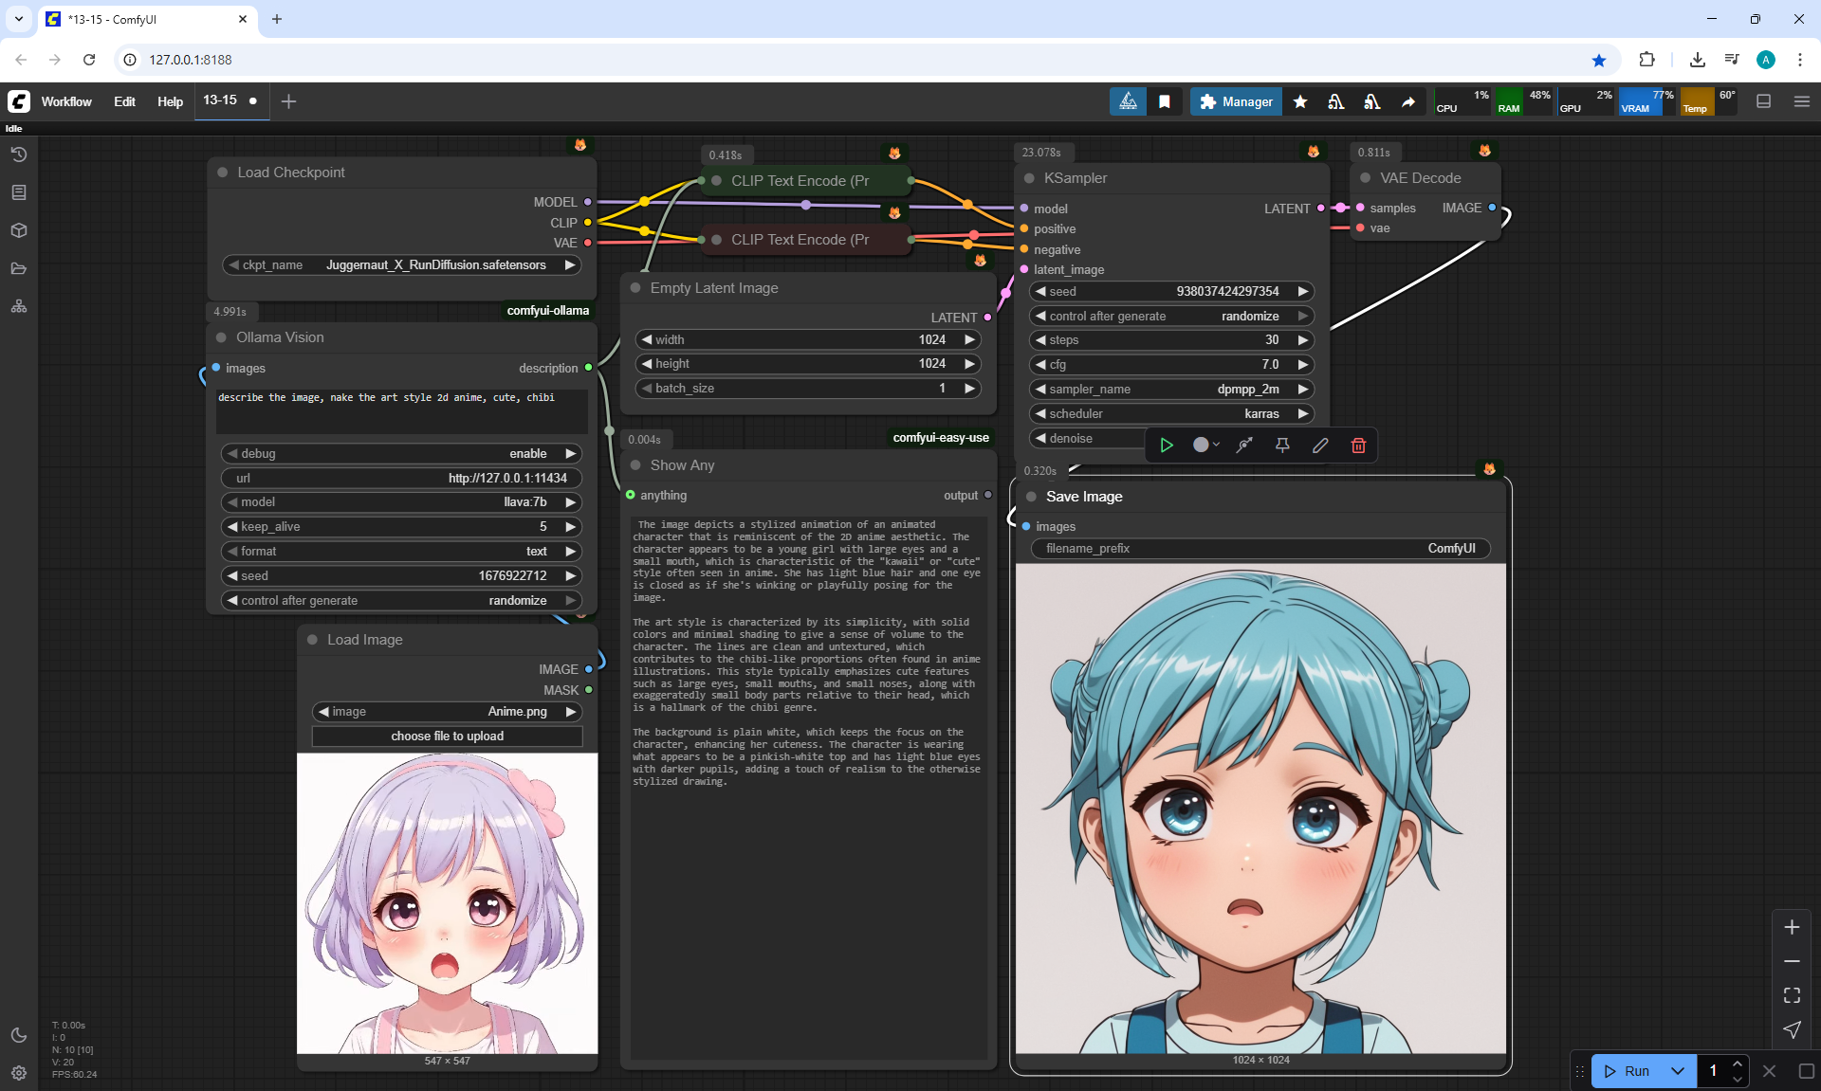Expand the Run button dropdown arrow
Image resolution: width=1821 pixels, height=1091 pixels.
tap(1677, 1071)
